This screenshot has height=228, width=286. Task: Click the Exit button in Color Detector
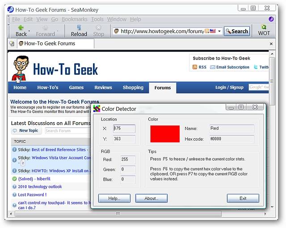243,198
